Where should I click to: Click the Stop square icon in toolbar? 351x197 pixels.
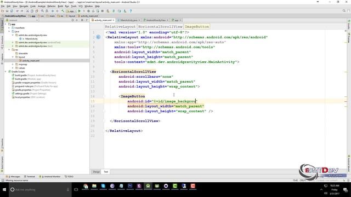[103, 11]
